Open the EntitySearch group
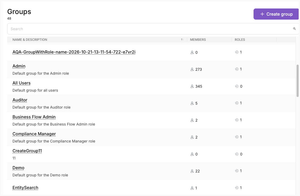Image resolution: width=300 pixels, height=196 pixels. click(x=25, y=188)
